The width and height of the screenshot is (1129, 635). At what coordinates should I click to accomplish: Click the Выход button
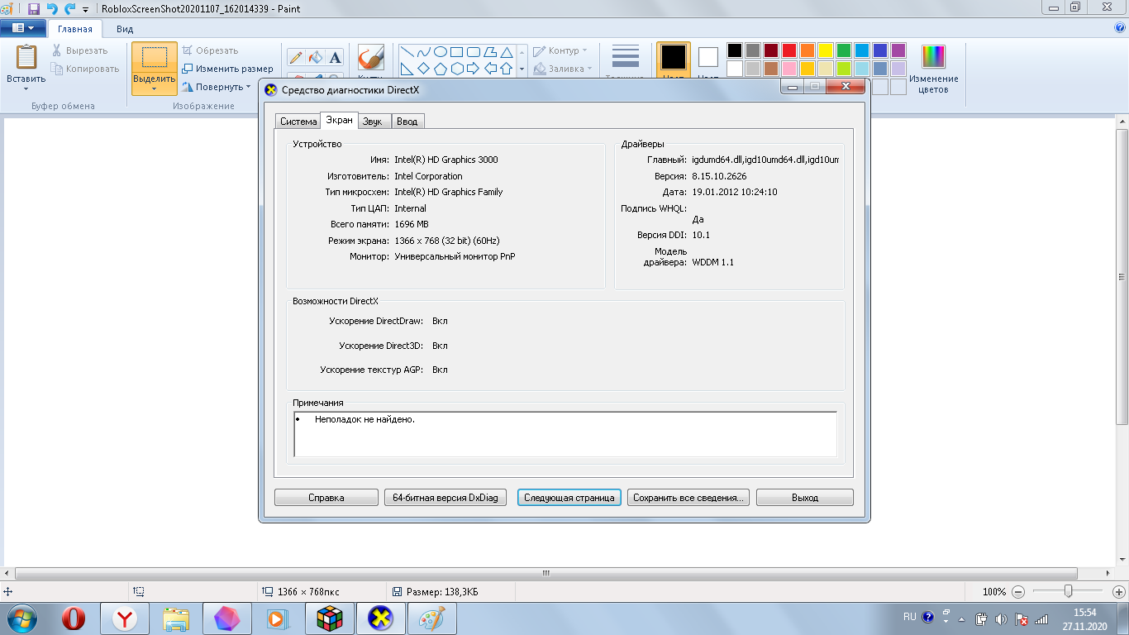[x=805, y=498]
